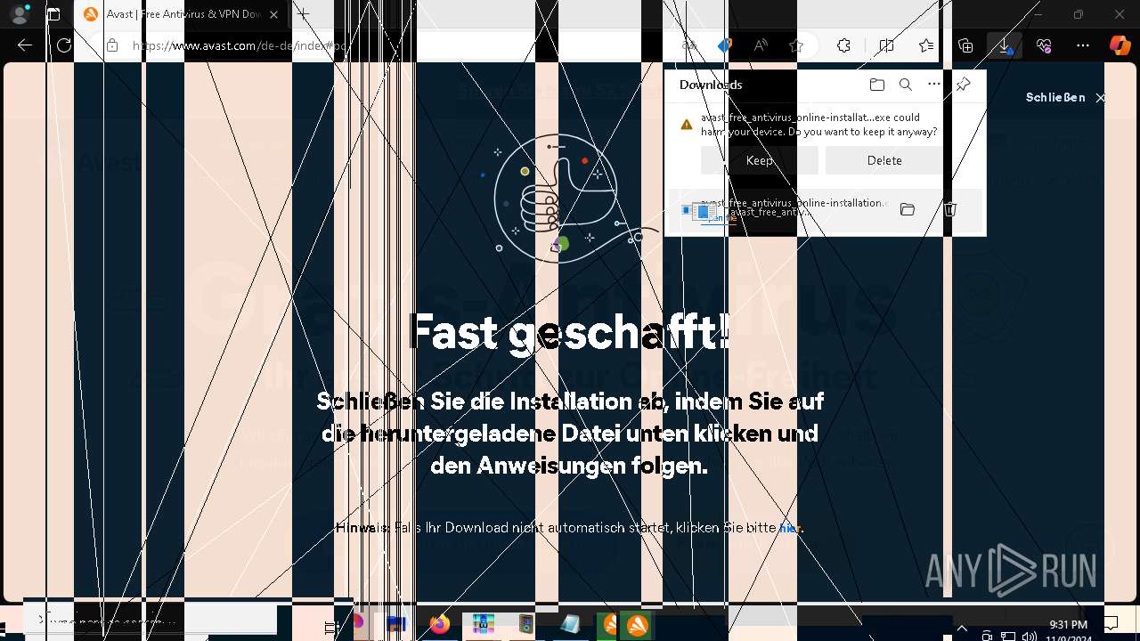Show avast_free_antivirus download in folder
Screen dimensions: 1140x641
tap(908, 210)
